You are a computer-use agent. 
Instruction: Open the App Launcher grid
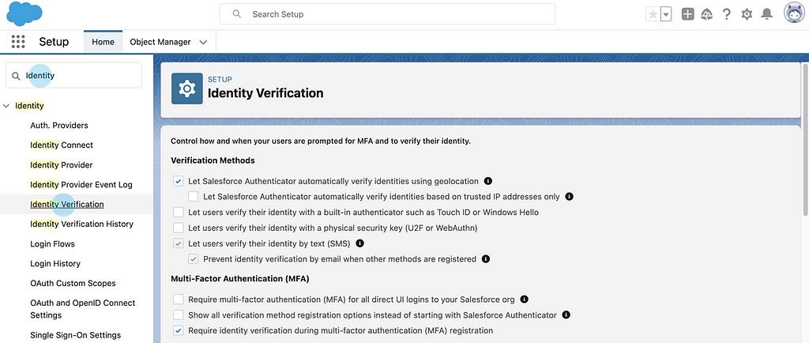pos(18,42)
